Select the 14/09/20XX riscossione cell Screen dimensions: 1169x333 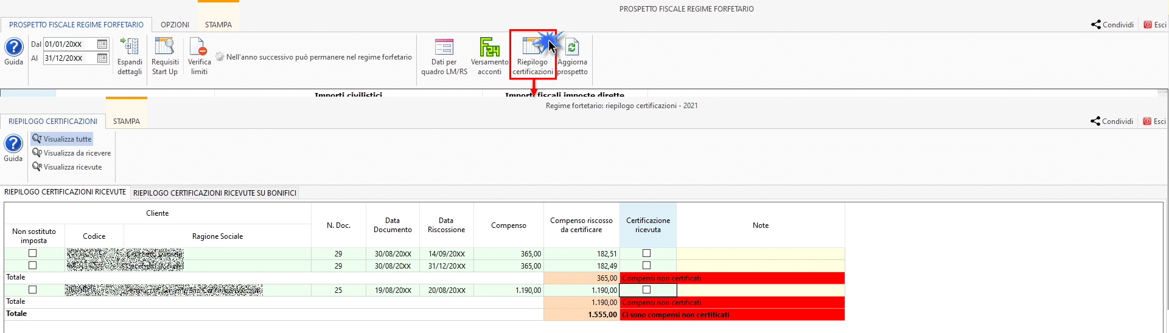click(x=447, y=254)
